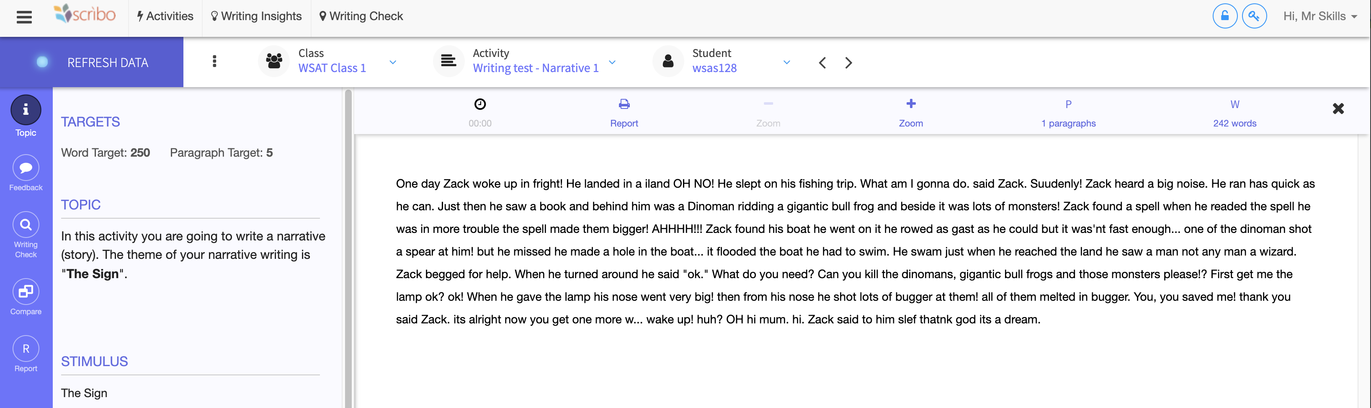1371x408 pixels.
Task: Click the left panel vertical scrollbar
Action: pyautogui.click(x=348, y=248)
